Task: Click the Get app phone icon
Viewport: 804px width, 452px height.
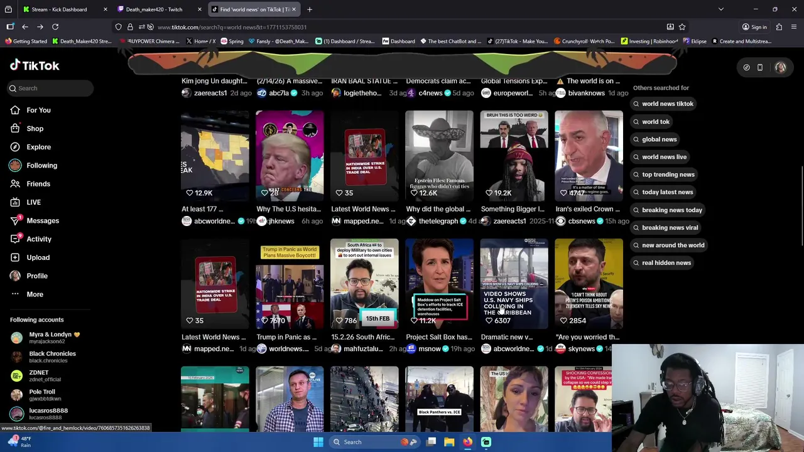Action: (759, 67)
